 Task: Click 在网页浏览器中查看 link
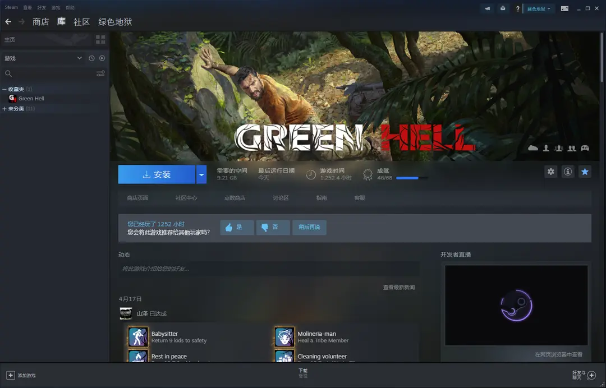coord(558,354)
